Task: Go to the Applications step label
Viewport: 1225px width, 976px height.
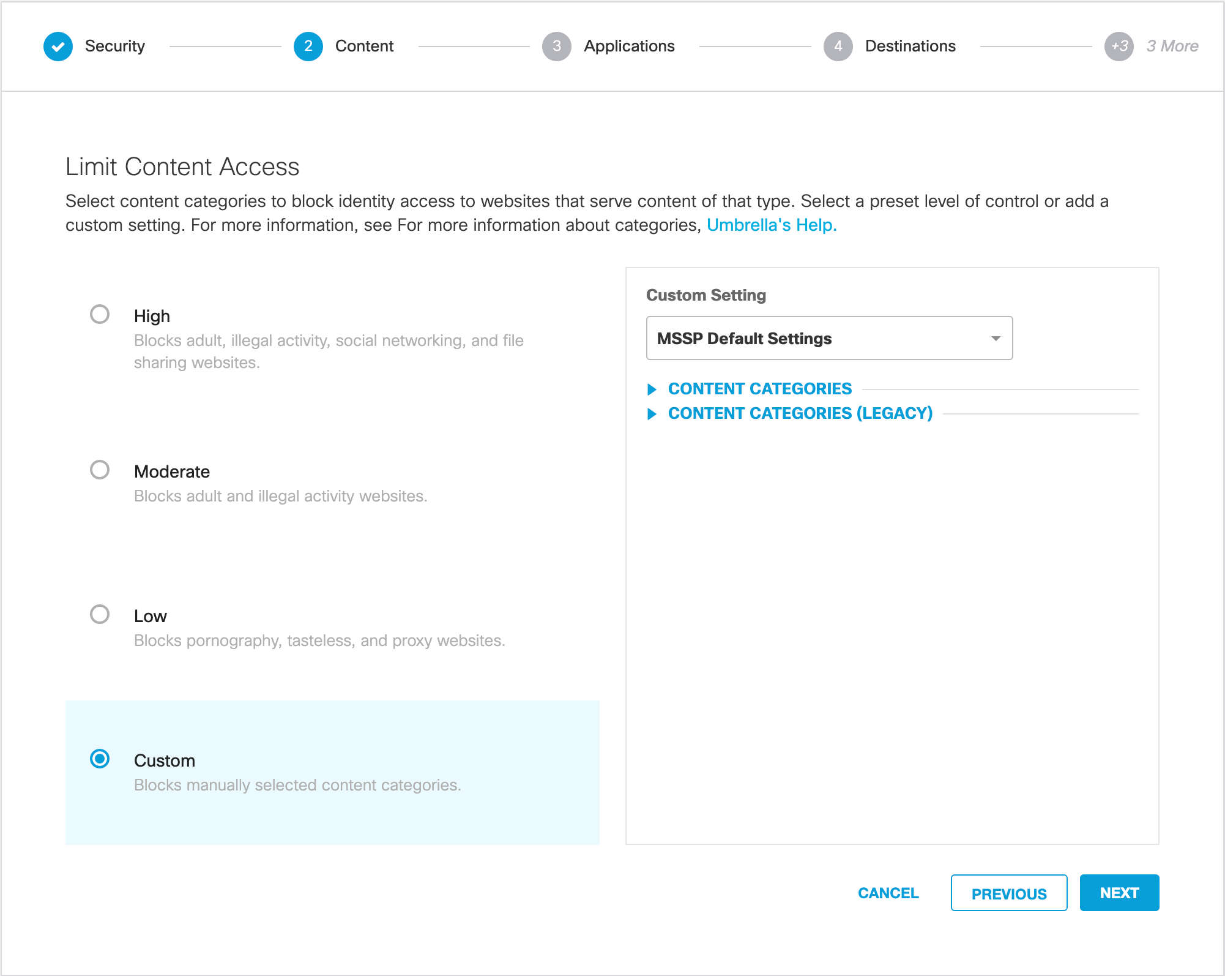Action: [x=629, y=47]
